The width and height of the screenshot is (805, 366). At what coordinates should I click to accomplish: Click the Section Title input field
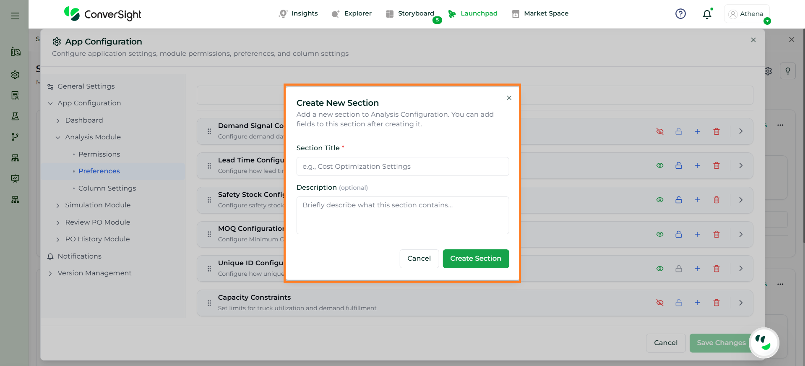[x=402, y=167]
